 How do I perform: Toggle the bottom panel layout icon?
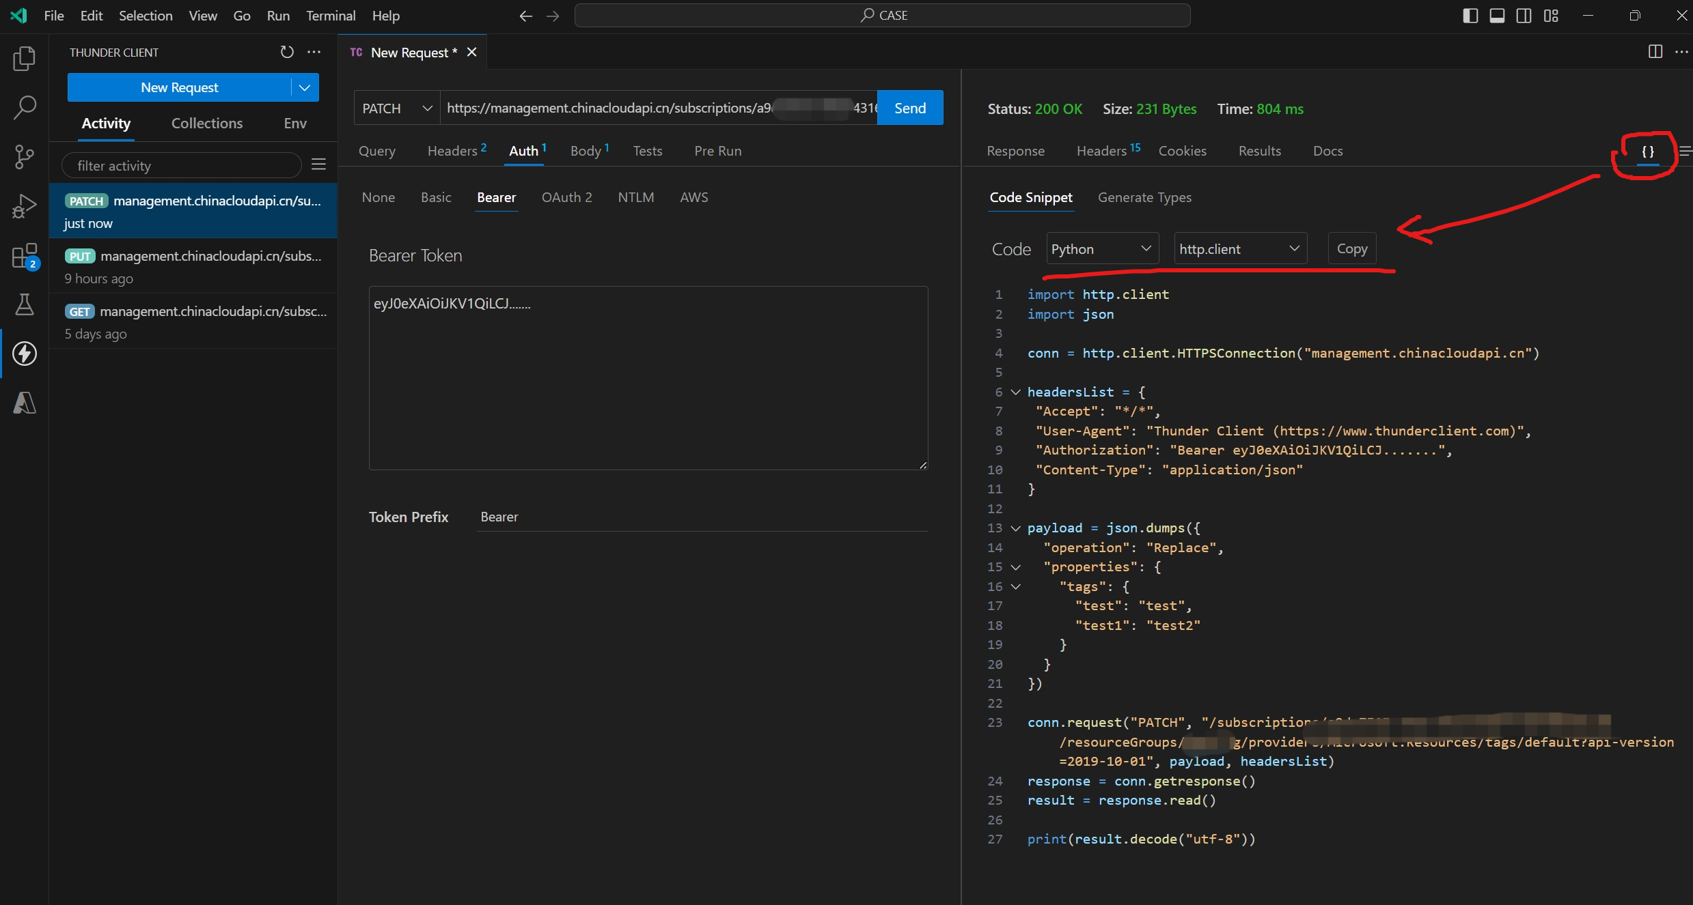point(1497,16)
